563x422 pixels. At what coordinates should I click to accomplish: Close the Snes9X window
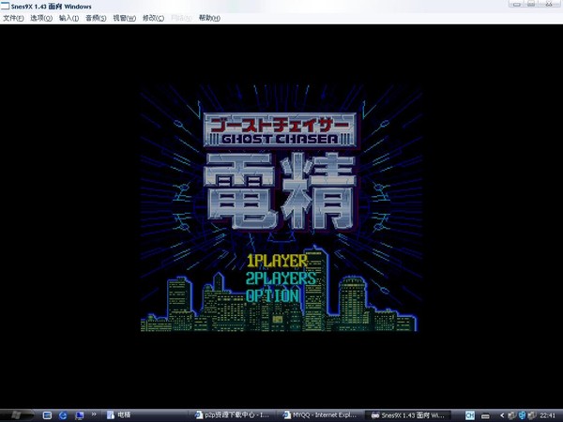[x=549, y=4]
